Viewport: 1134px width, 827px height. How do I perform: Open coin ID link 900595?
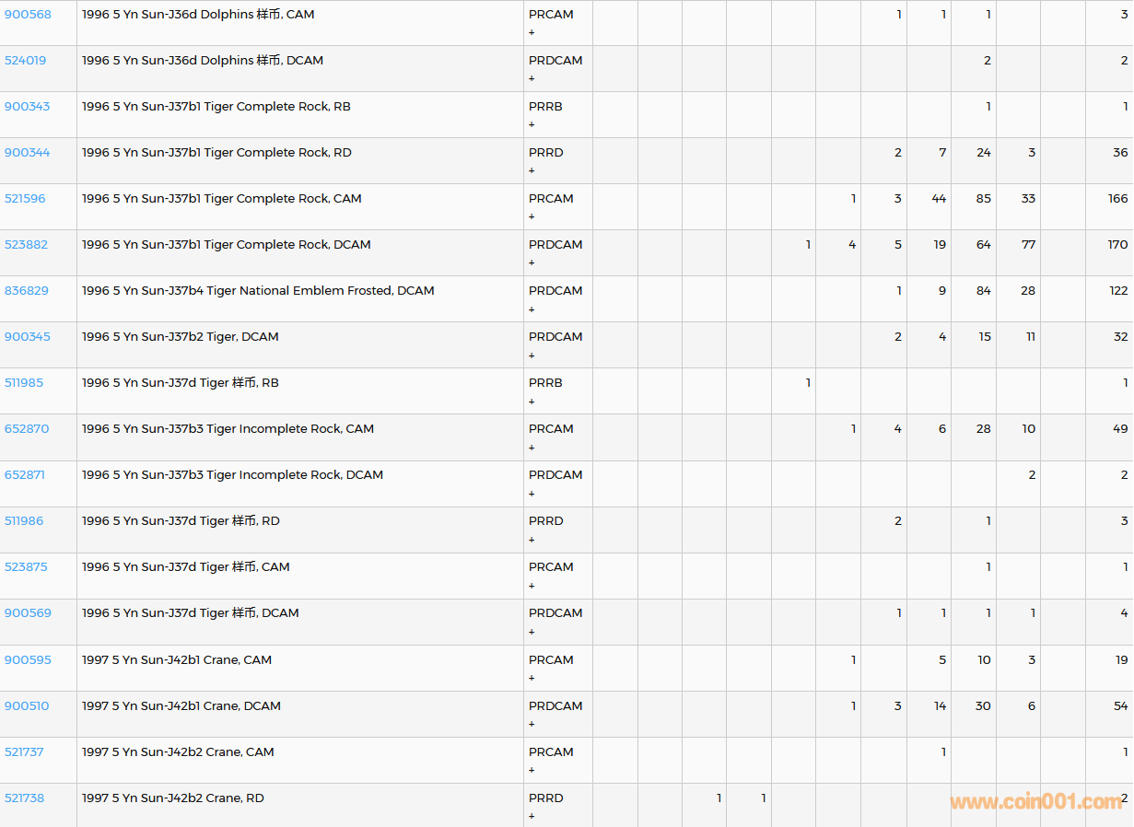pyautogui.click(x=28, y=660)
